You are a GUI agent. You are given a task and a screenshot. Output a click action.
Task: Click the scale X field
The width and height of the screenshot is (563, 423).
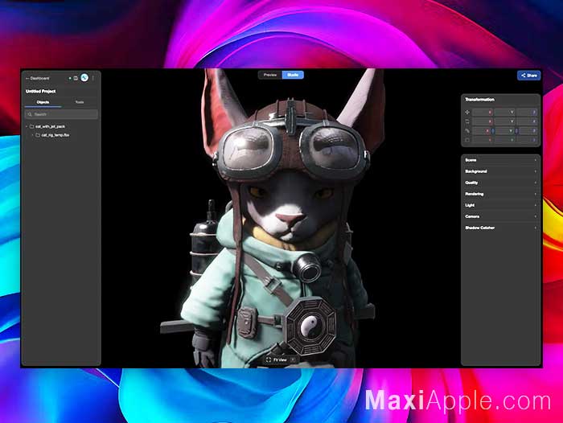[483, 131]
